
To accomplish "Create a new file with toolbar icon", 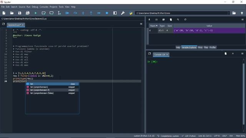I will 4,13.
